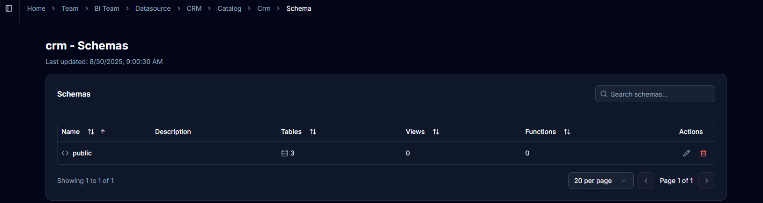Click the crm - Schemas page title
The height and width of the screenshot is (203, 763).
tap(87, 46)
